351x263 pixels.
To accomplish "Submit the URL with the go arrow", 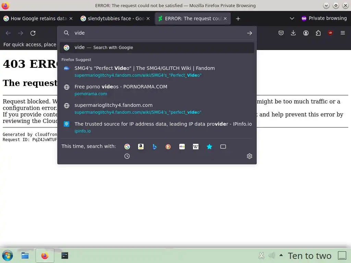I will click(x=250, y=33).
